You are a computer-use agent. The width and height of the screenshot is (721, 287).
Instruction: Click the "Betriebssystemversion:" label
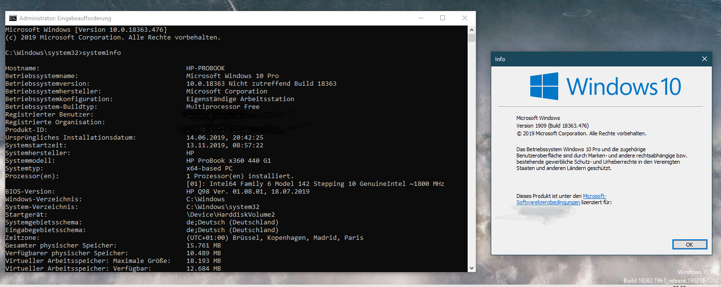pyautogui.click(x=48, y=84)
